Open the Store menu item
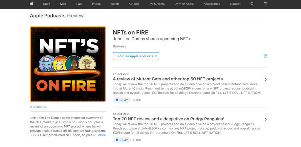The width and height of the screenshot is (301, 147). point(47,4)
